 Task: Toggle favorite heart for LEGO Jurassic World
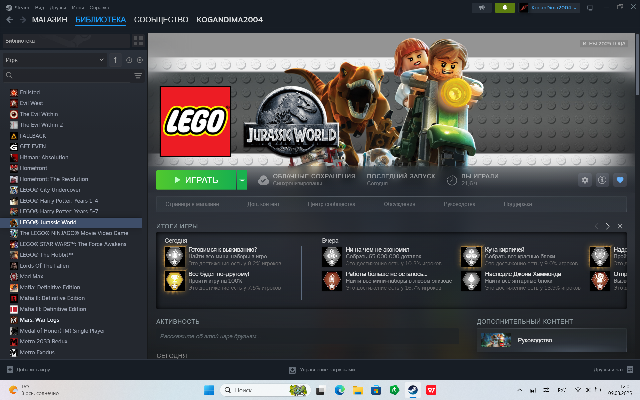[x=620, y=180]
